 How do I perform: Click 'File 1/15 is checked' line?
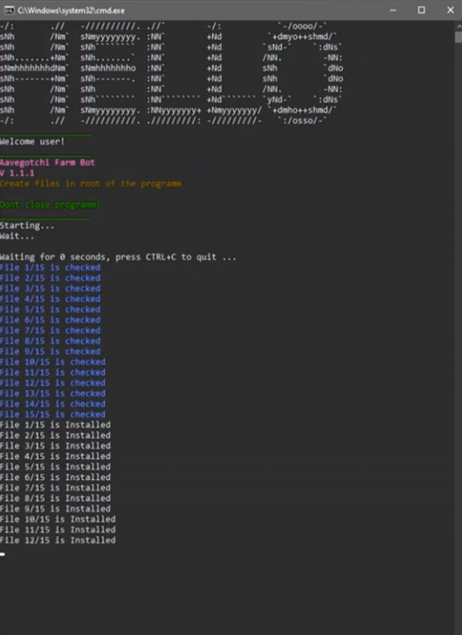tap(50, 268)
